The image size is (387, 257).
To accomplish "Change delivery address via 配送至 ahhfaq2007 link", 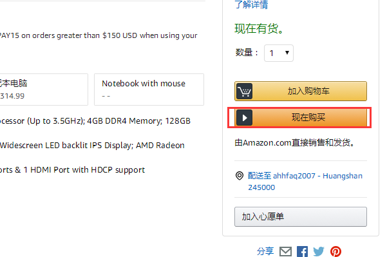I will tap(305, 176).
